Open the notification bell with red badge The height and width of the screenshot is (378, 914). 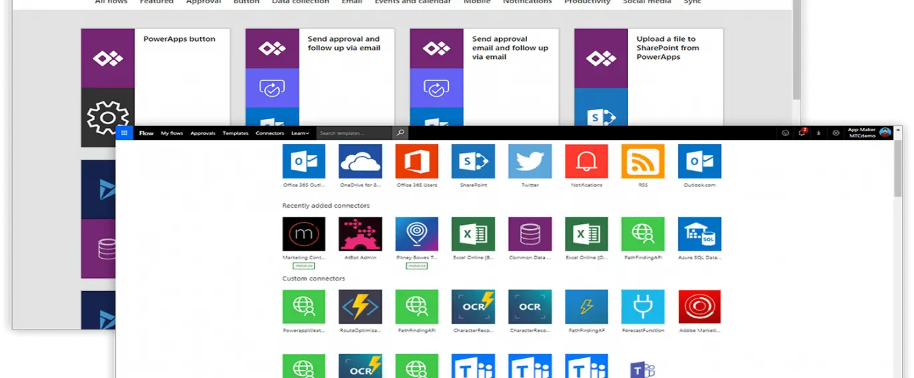(x=802, y=133)
